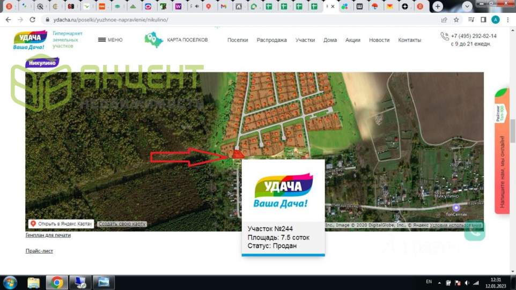Open the Поселки menu item

[238, 40]
